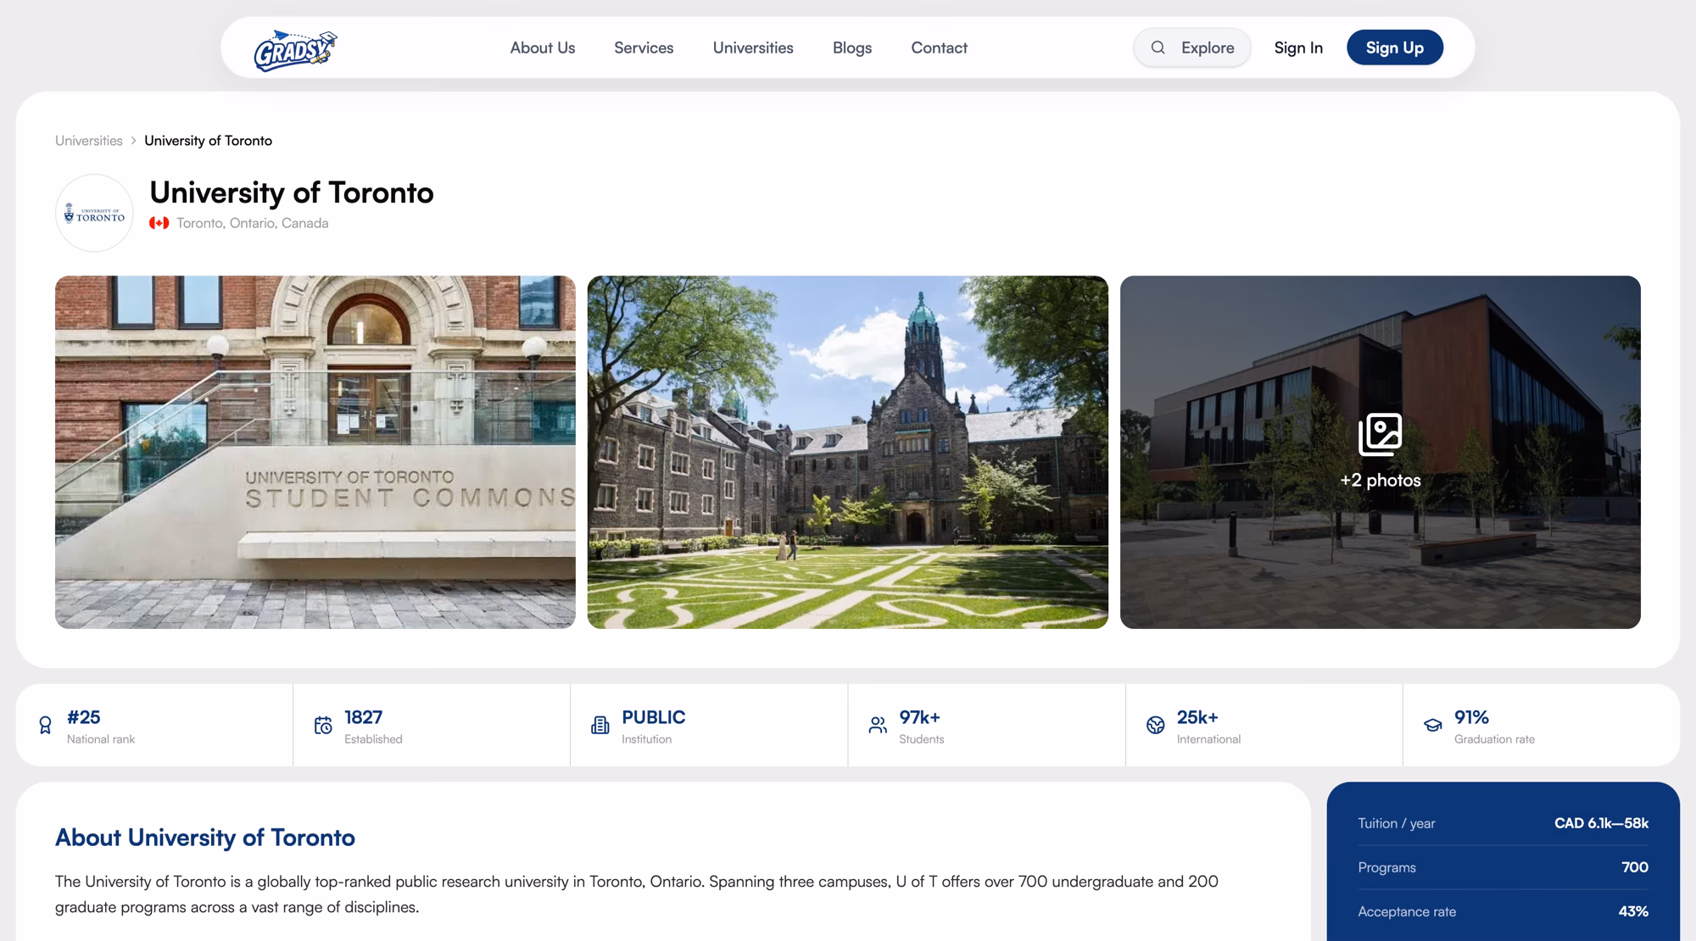
Task: Open the Contact page from the navbar
Action: [x=939, y=47]
